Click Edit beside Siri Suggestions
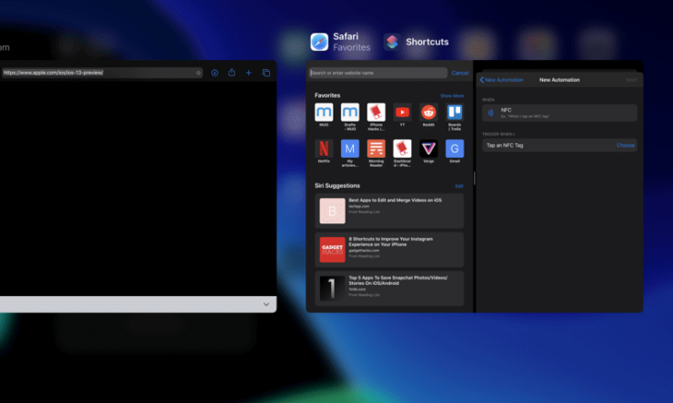 point(459,186)
